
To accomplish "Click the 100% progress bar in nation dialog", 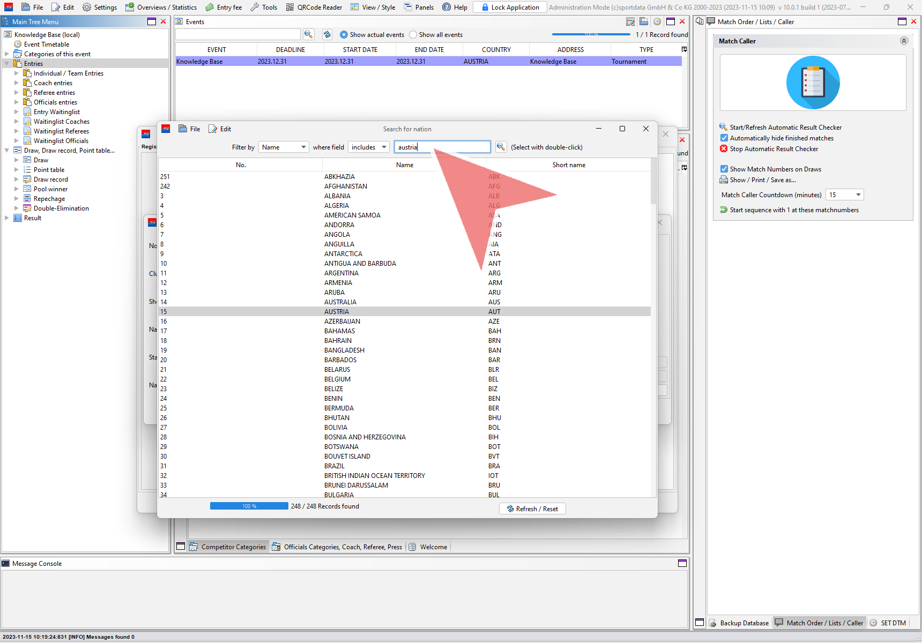I will 249,506.
